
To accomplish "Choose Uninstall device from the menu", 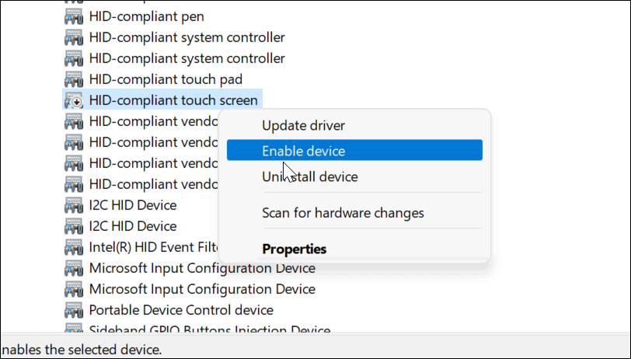I will coord(309,177).
